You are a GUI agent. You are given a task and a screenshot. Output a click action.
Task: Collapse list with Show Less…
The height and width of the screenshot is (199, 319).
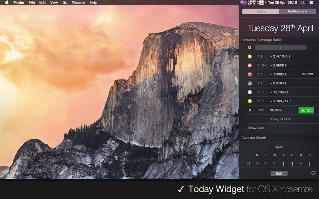click(x=258, y=128)
